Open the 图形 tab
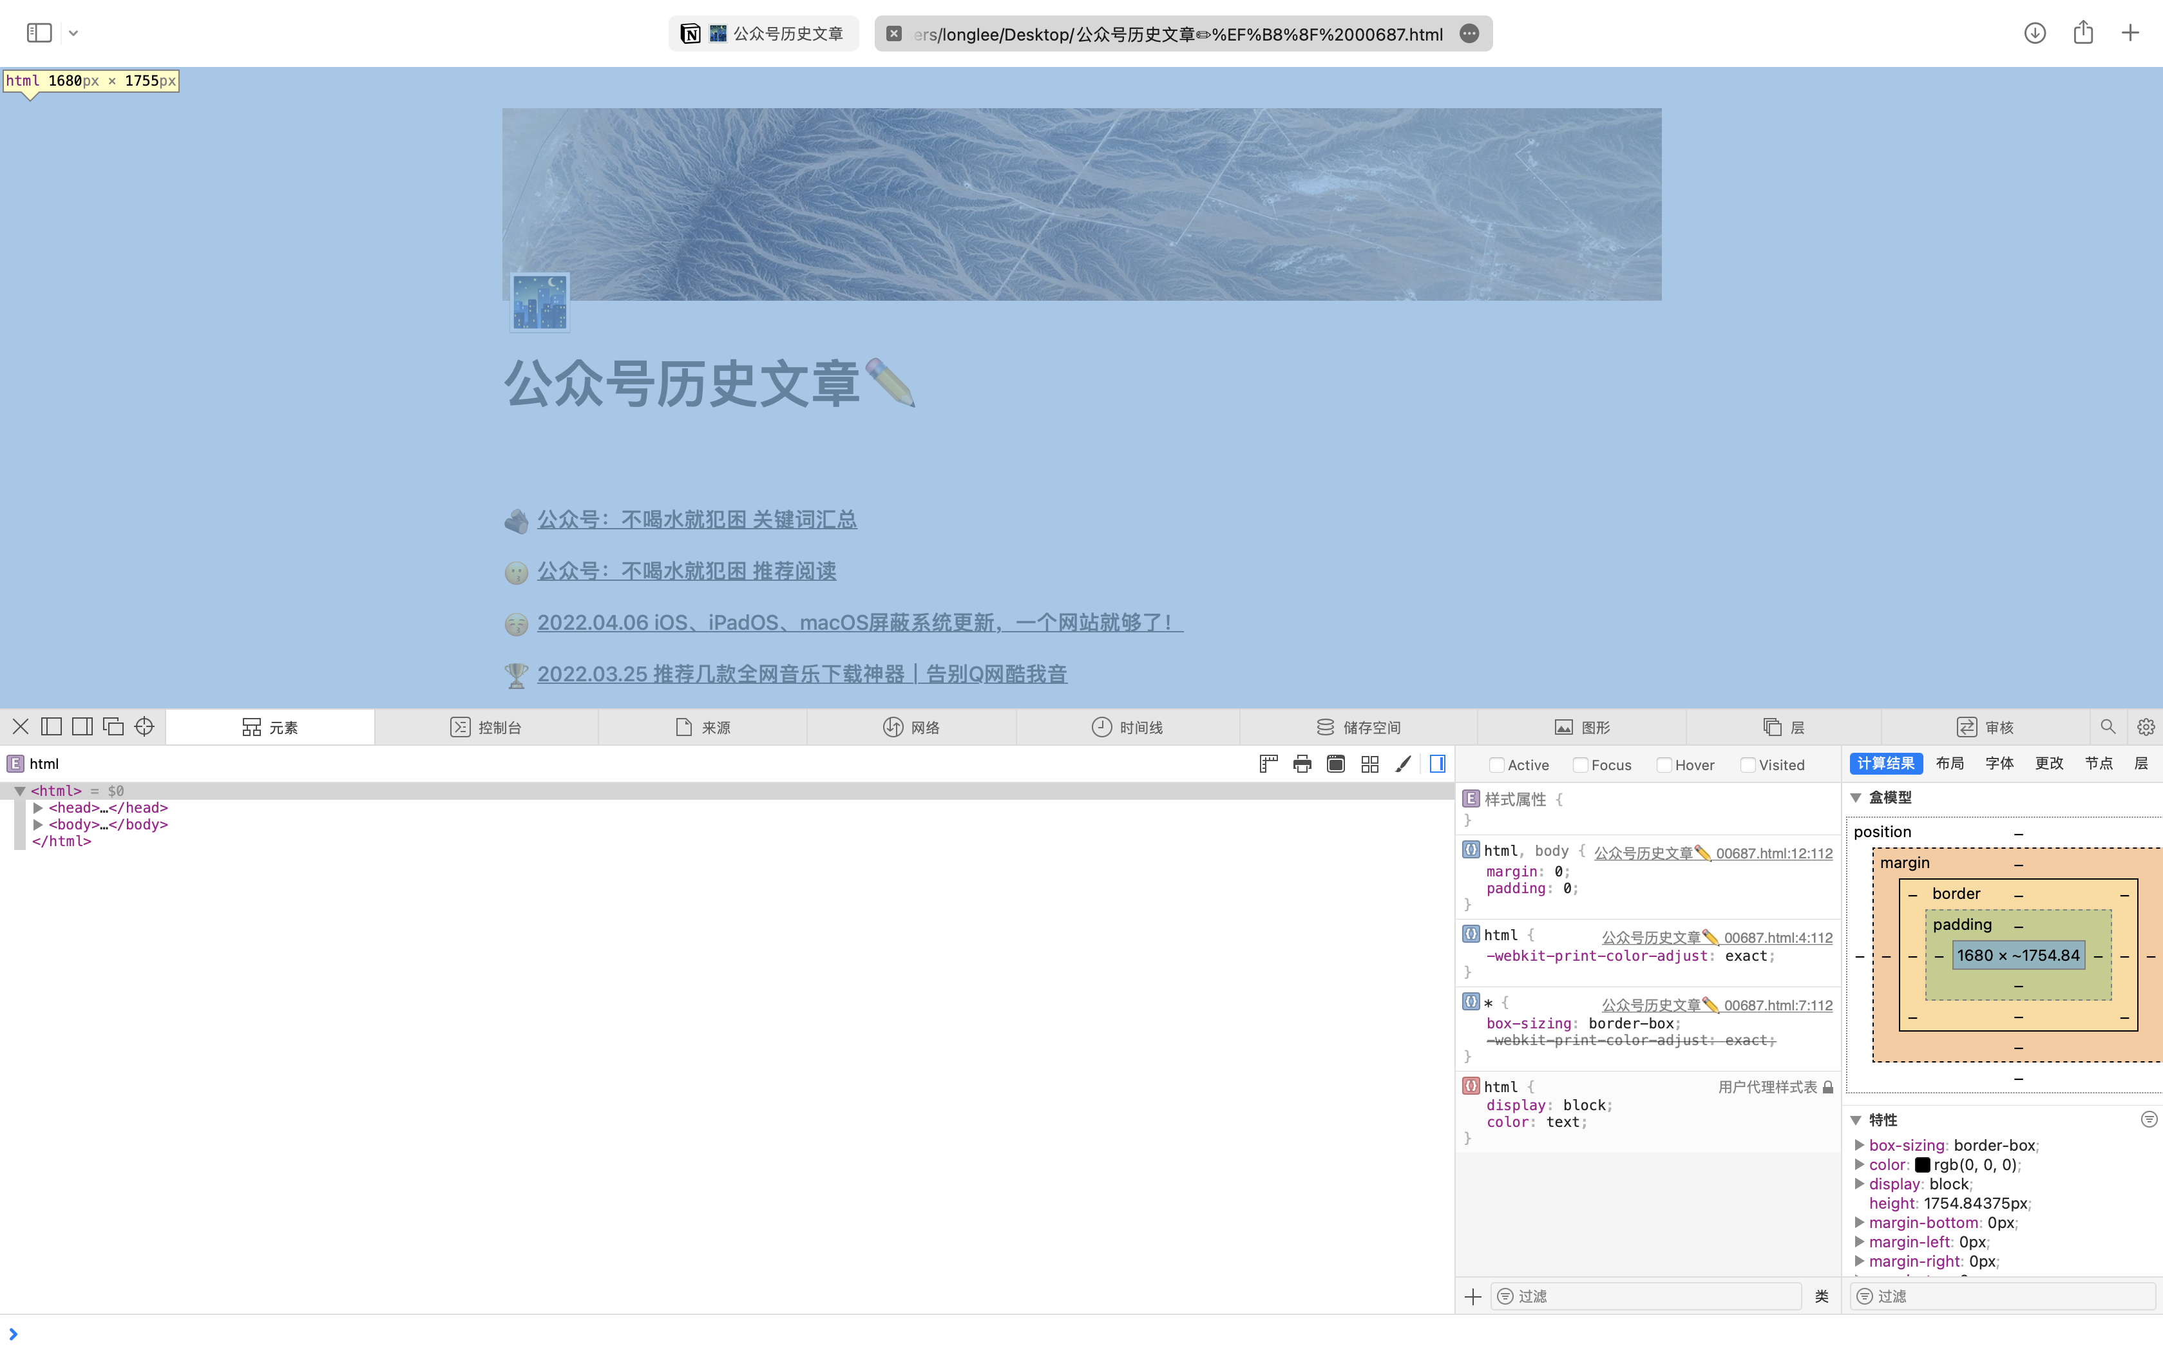Image resolution: width=2163 pixels, height=1351 pixels. (1582, 727)
